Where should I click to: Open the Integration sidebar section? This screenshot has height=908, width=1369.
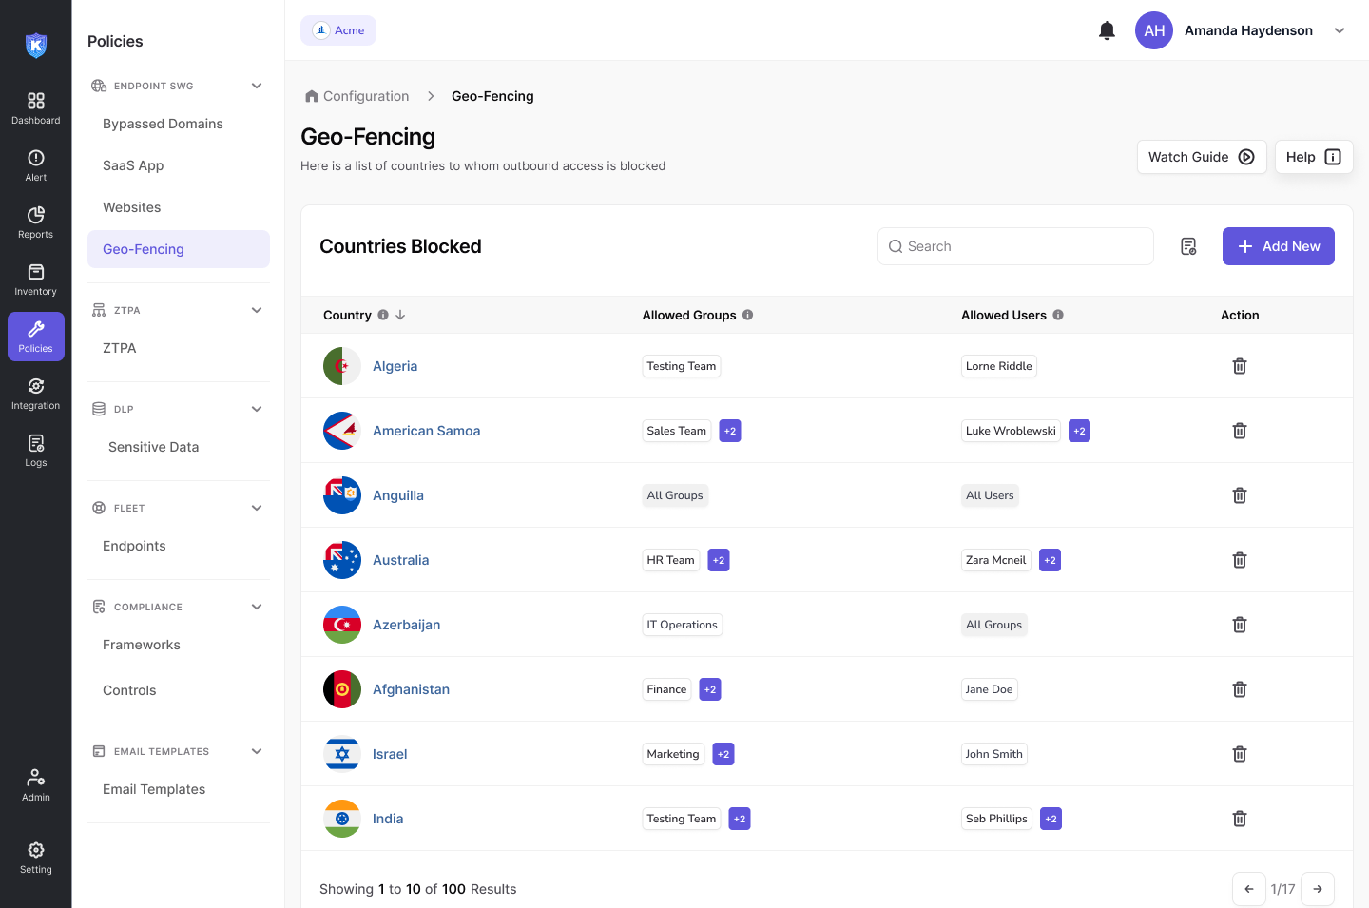click(x=36, y=394)
